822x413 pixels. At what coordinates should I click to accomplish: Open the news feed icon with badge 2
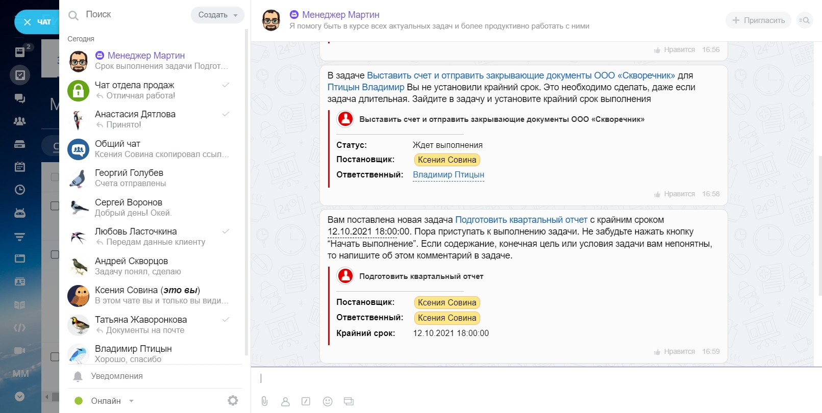pos(20,51)
